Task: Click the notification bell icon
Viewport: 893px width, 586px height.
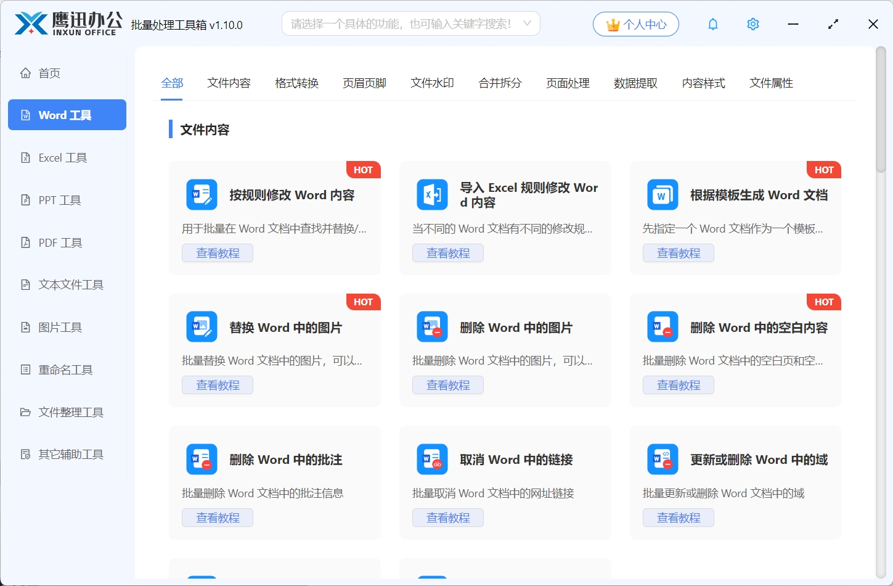Action: 712,24
